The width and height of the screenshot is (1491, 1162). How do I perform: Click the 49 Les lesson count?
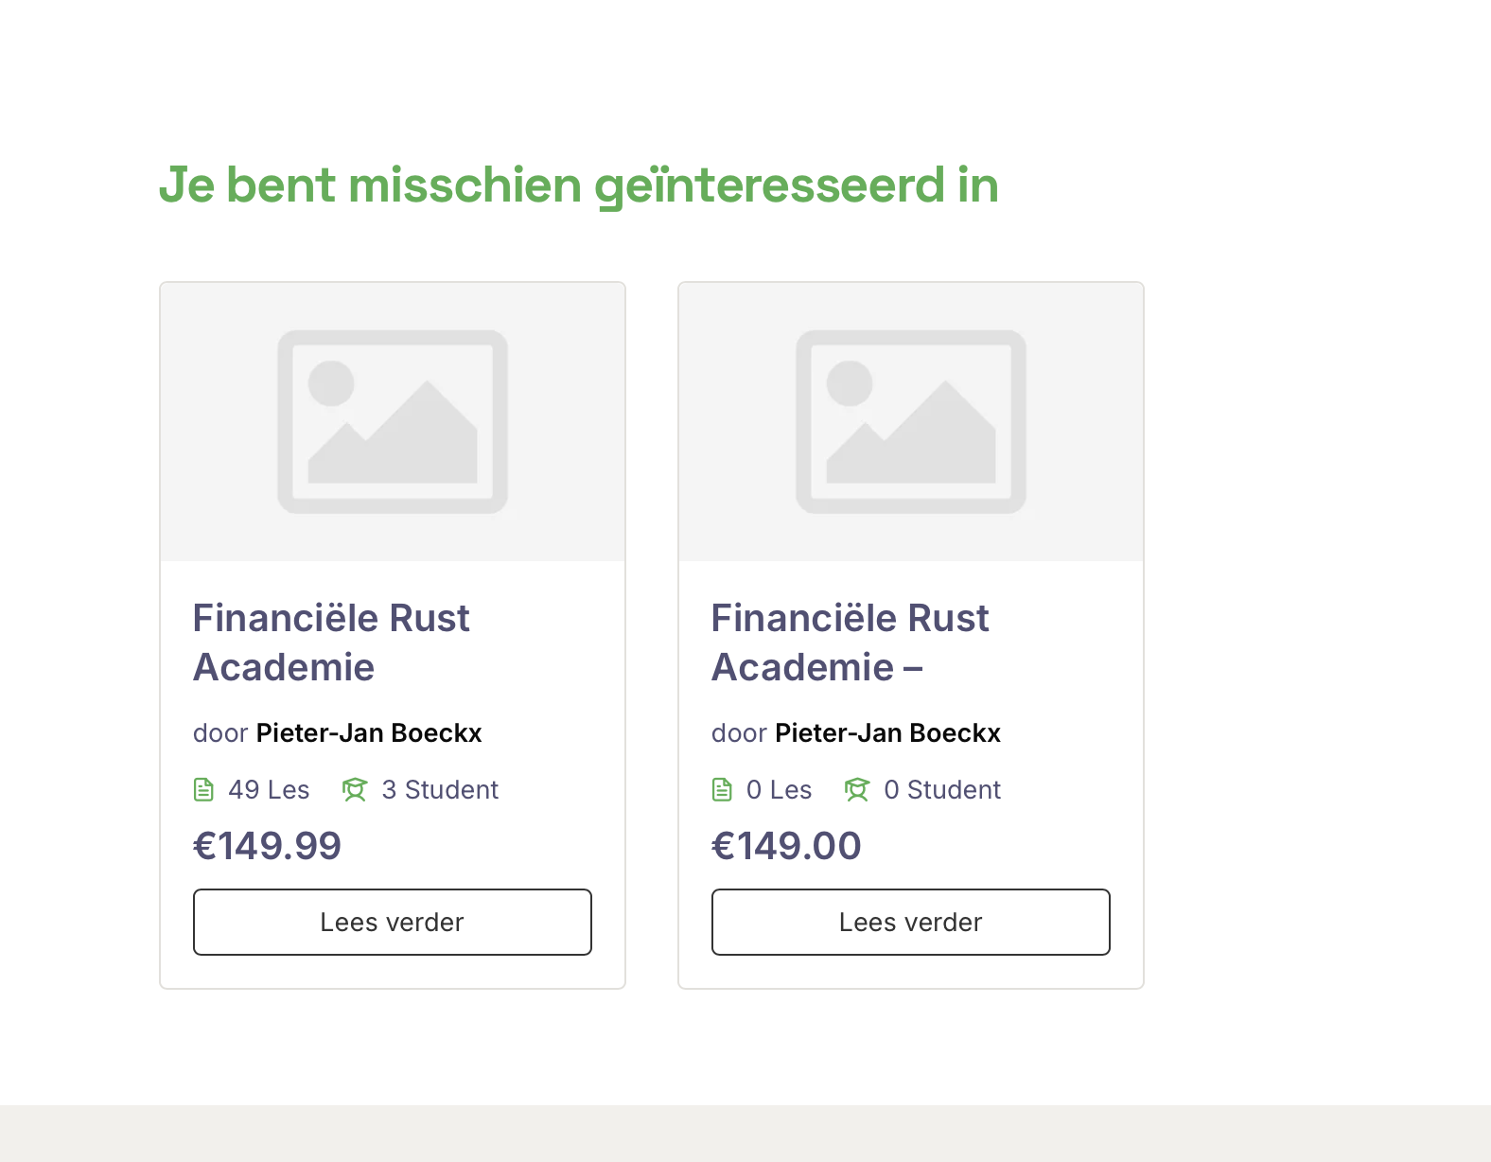point(269,790)
